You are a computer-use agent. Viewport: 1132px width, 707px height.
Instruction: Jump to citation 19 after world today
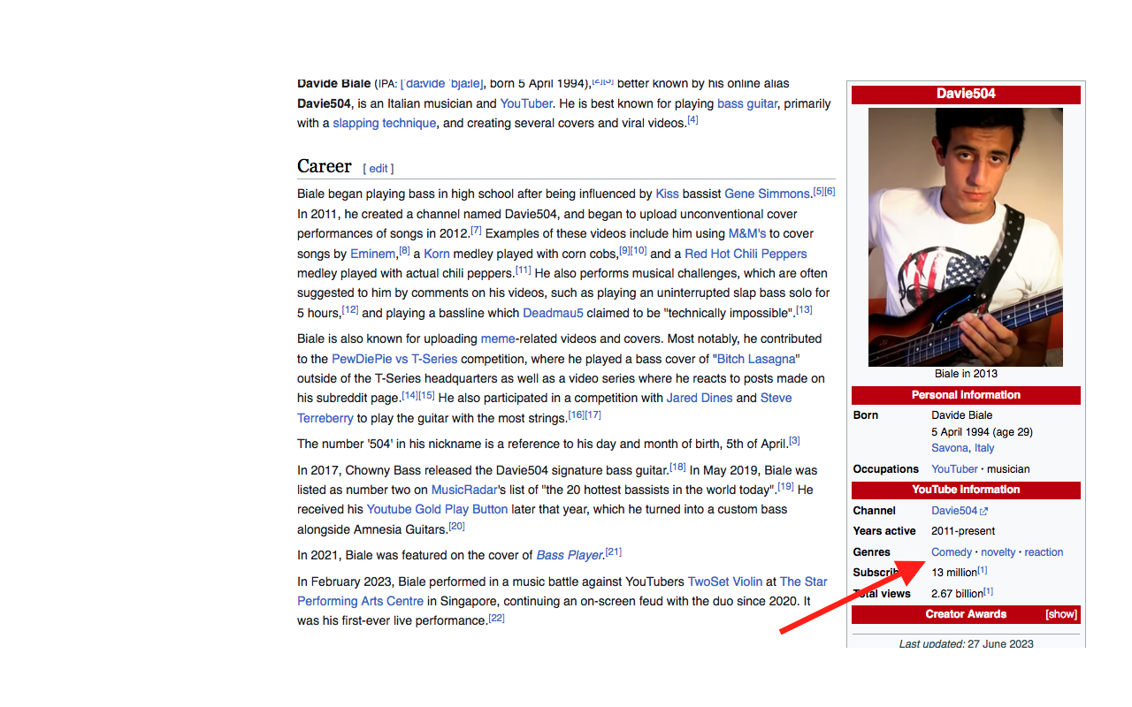tap(785, 487)
